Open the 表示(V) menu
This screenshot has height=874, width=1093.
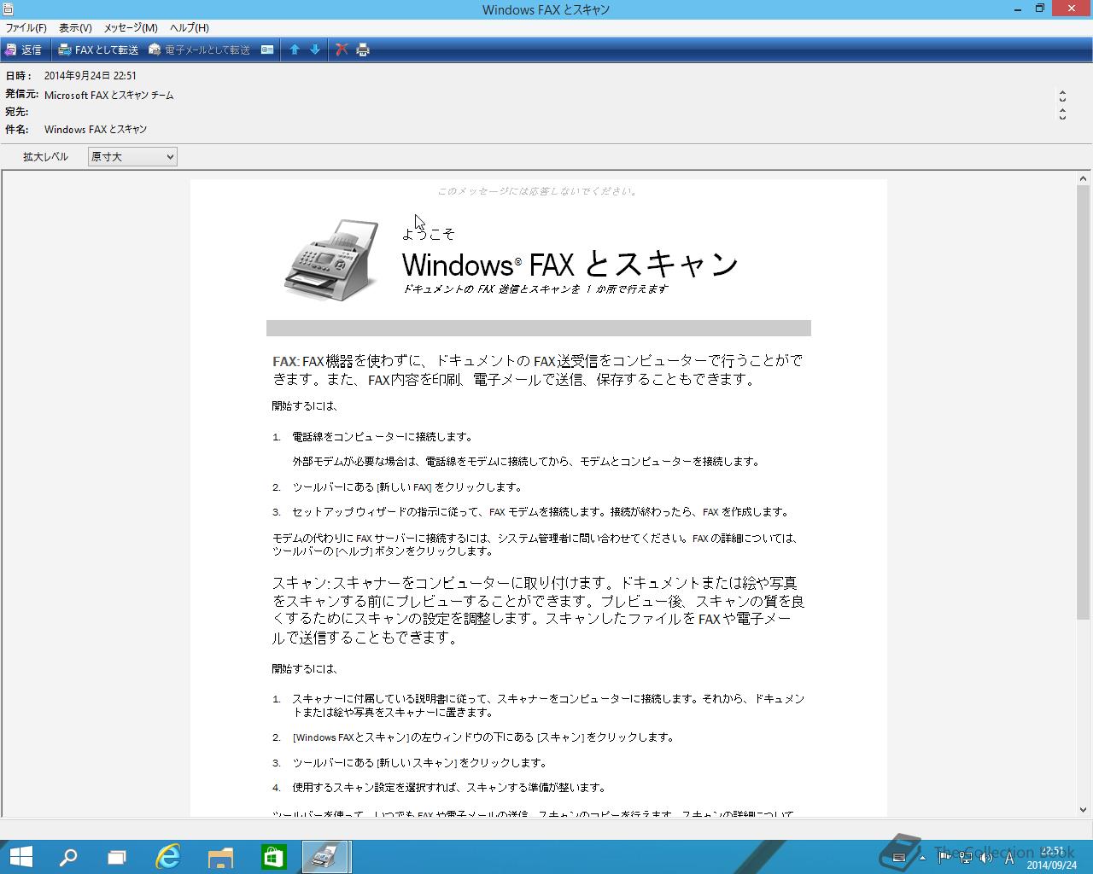coord(75,28)
